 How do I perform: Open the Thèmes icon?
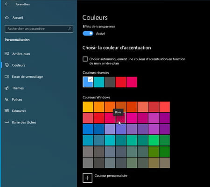click(7, 88)
